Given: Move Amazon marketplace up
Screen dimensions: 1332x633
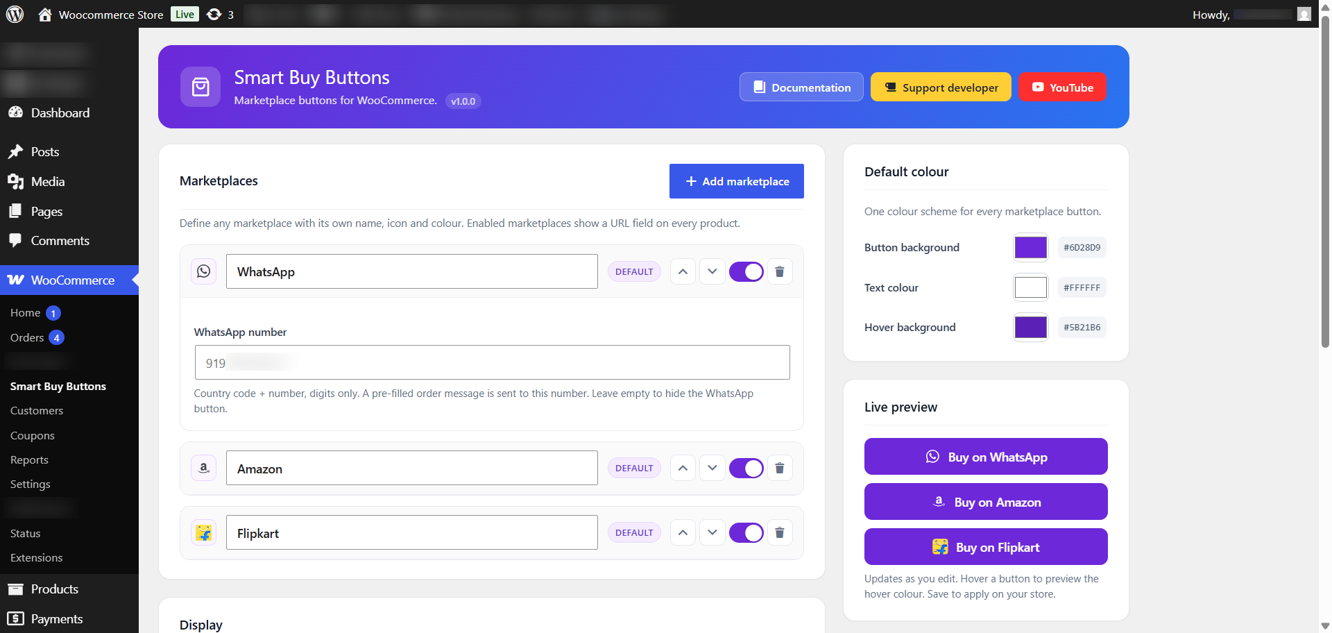Looking at the screenshot, I should point(683,468).
